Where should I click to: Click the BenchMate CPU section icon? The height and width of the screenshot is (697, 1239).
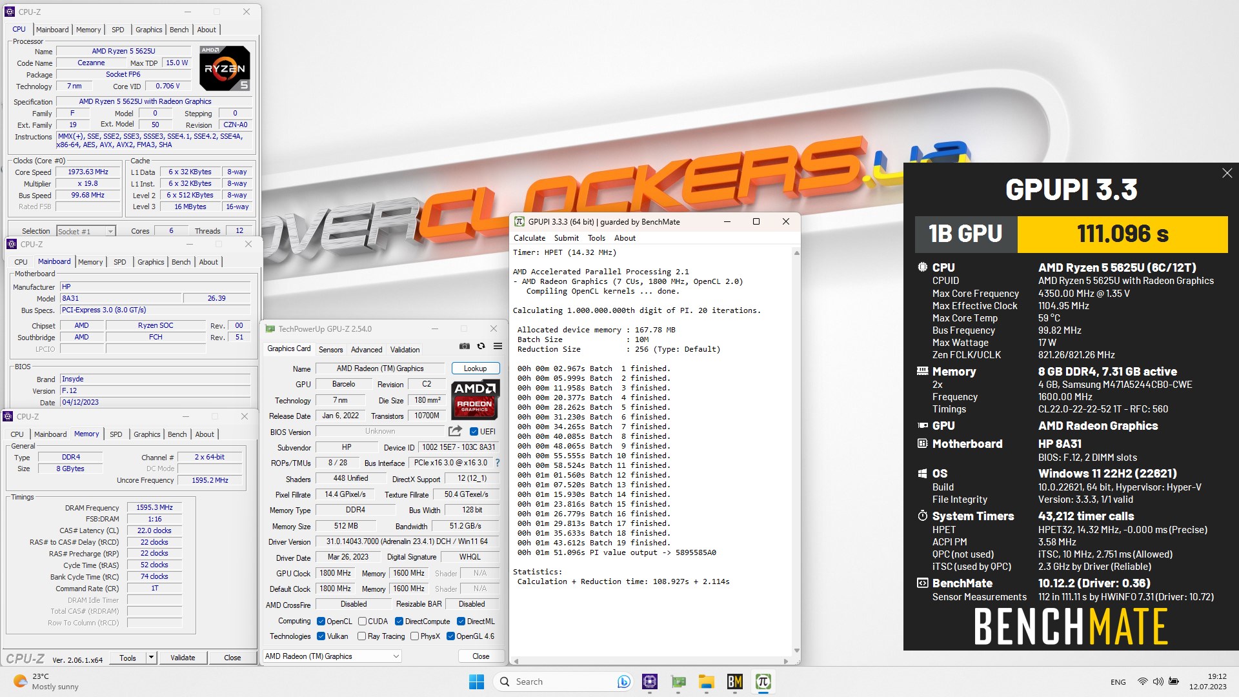pyautogui.click(x=923, y=267)
